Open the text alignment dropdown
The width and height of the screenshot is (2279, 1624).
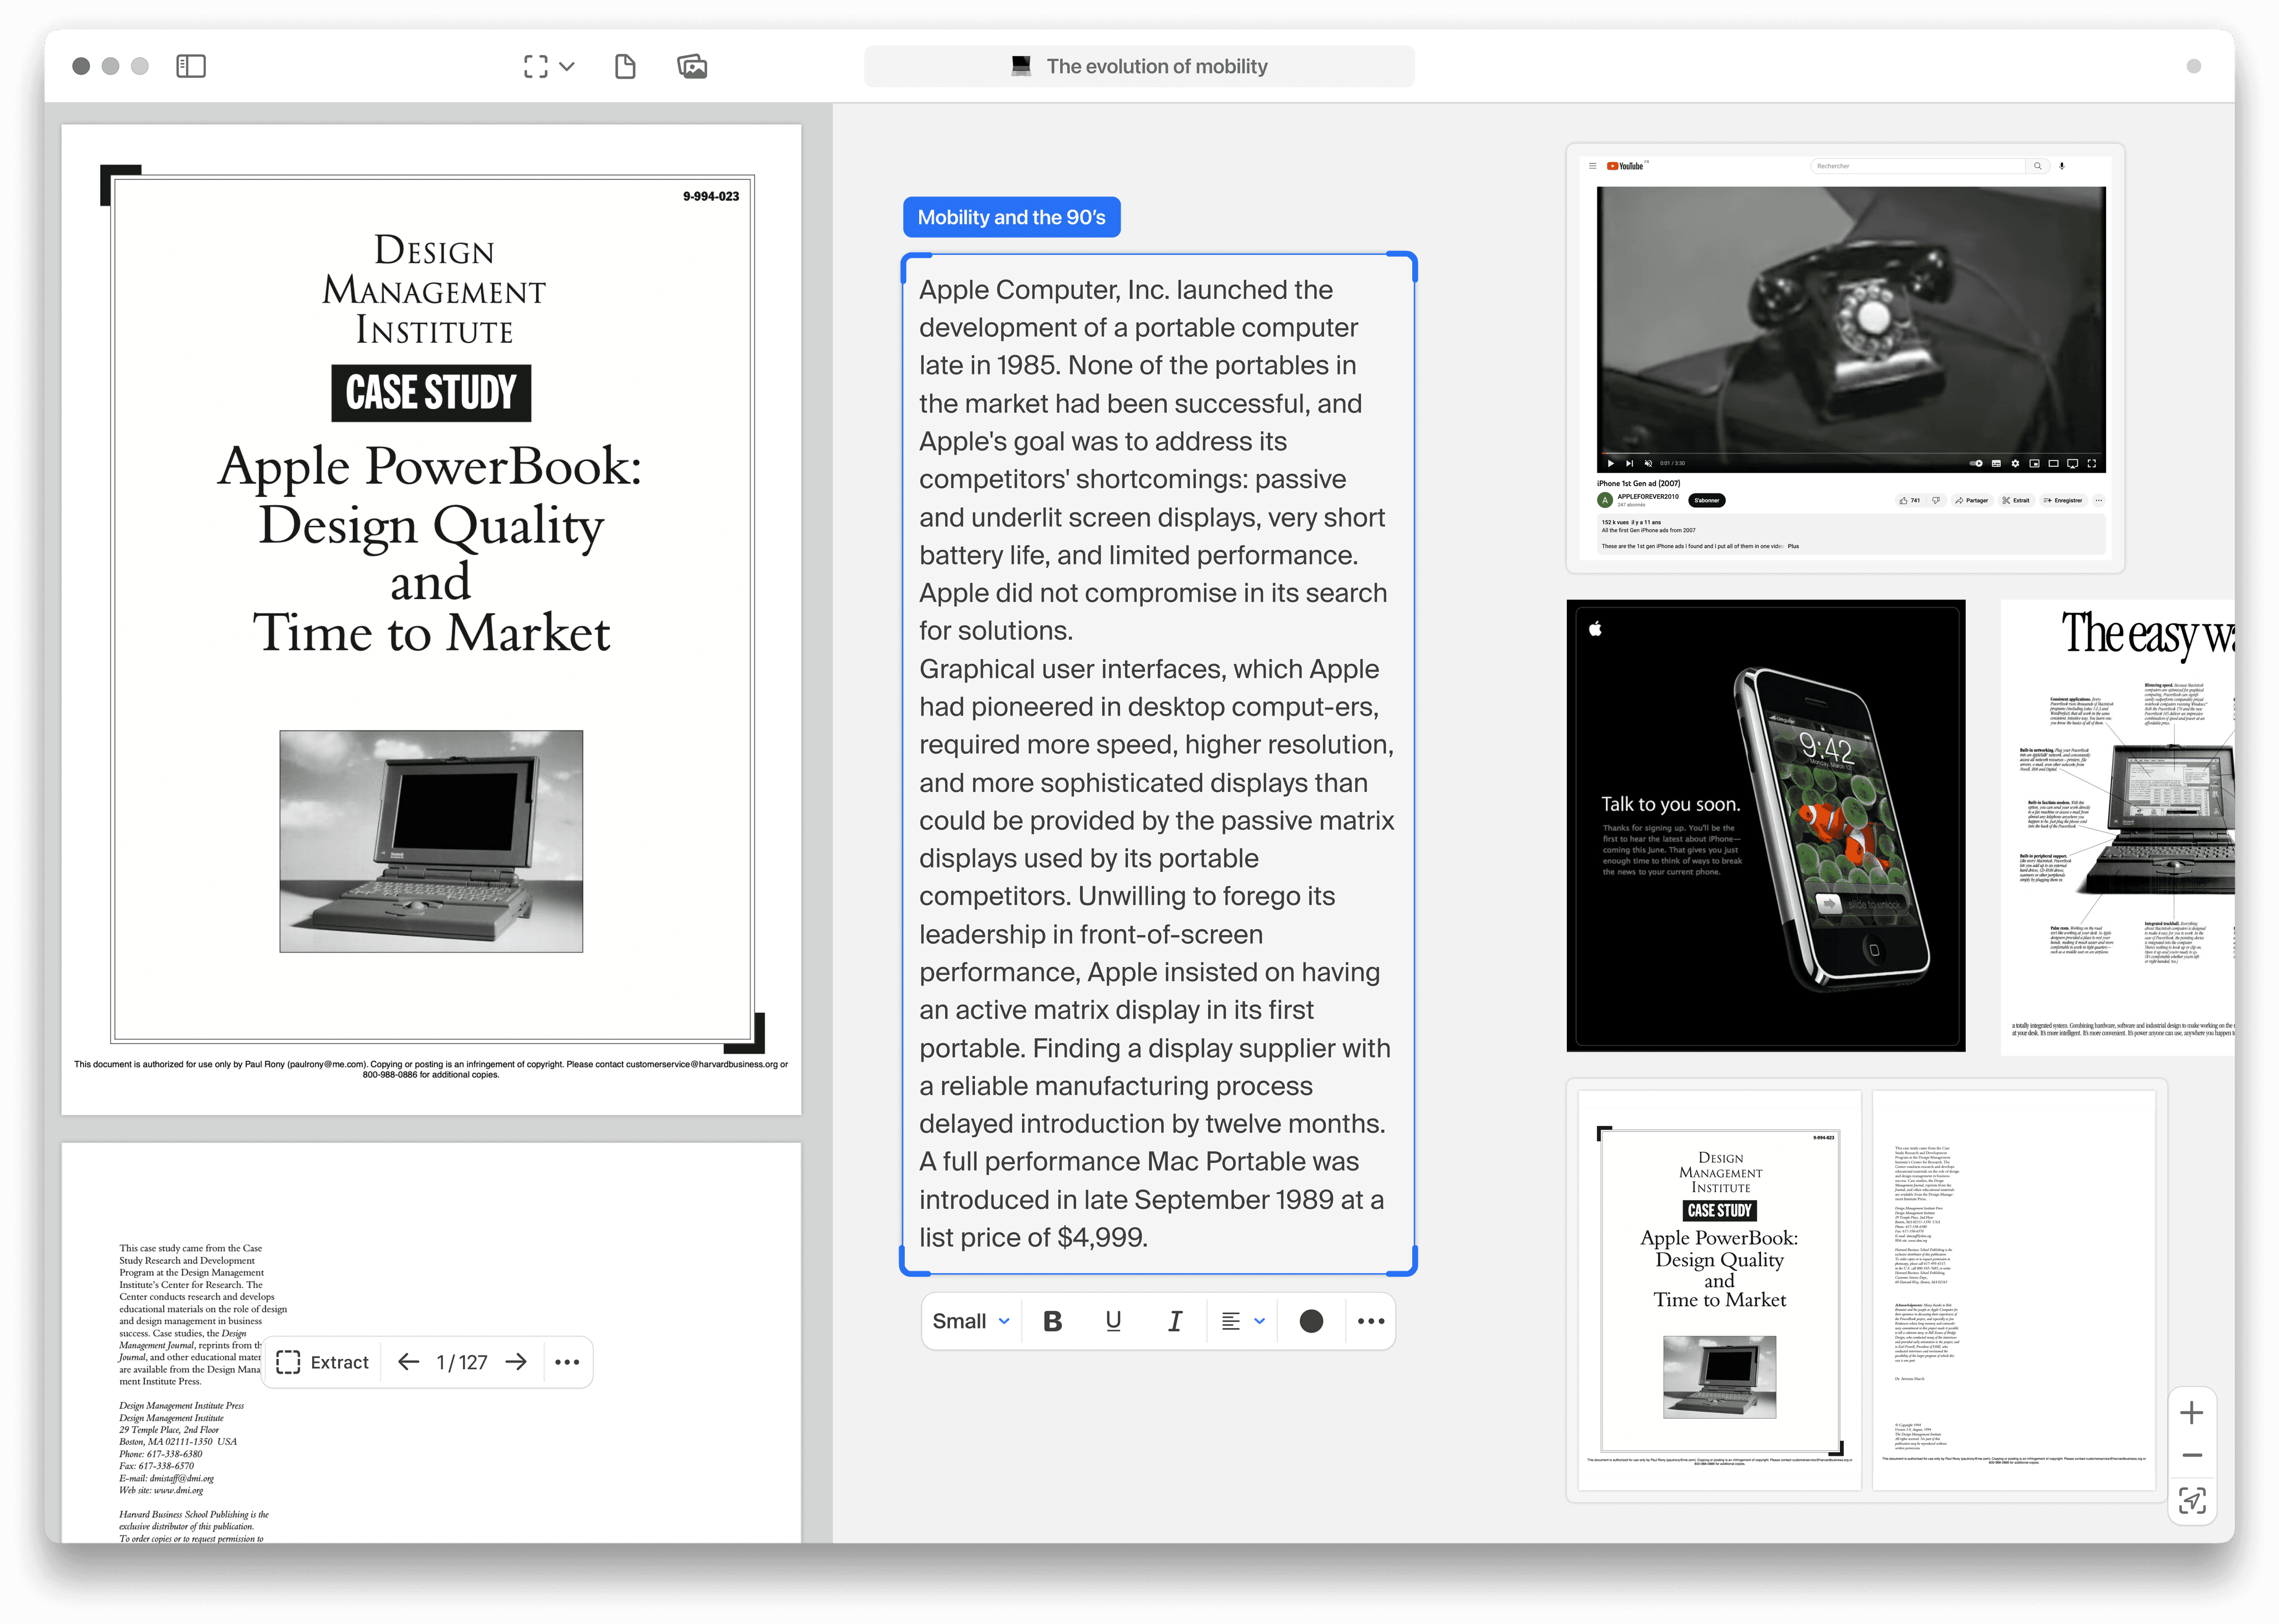[1243, 1321]
